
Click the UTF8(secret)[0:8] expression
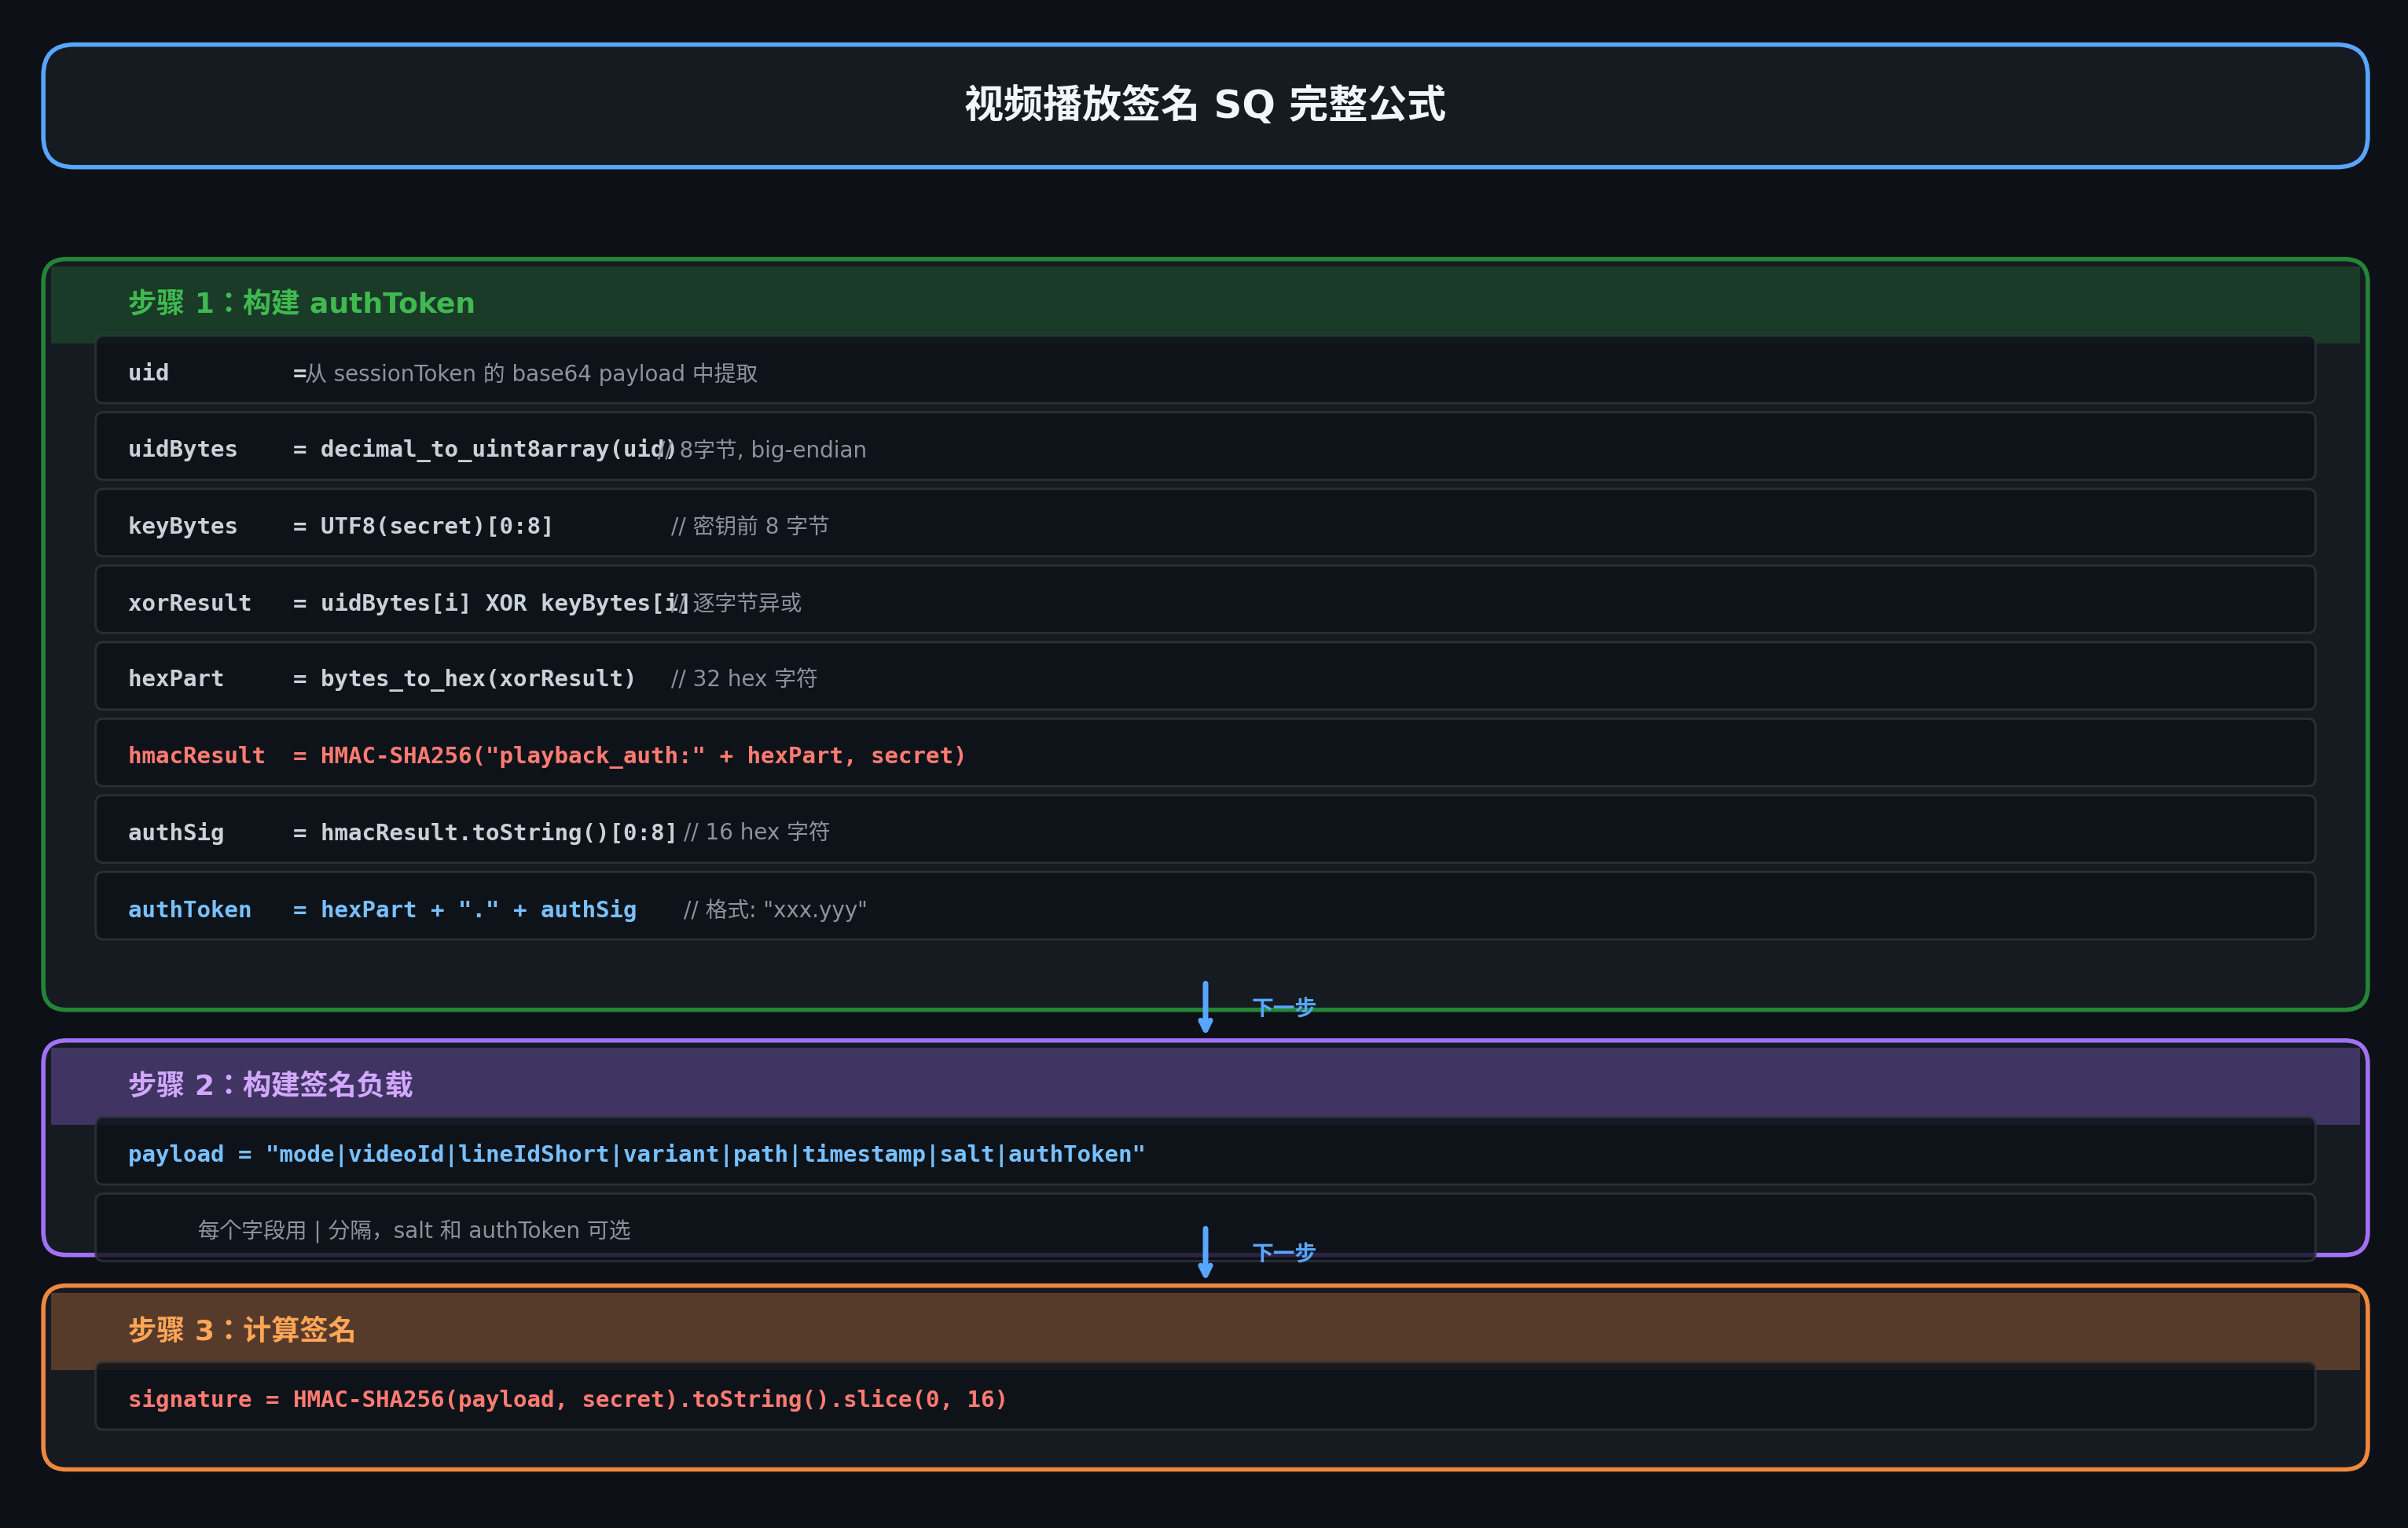coord(436,526)
